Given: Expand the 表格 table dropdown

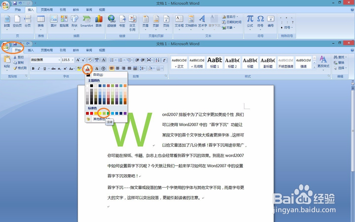Looking at the screenshot, I should [41, 30].
